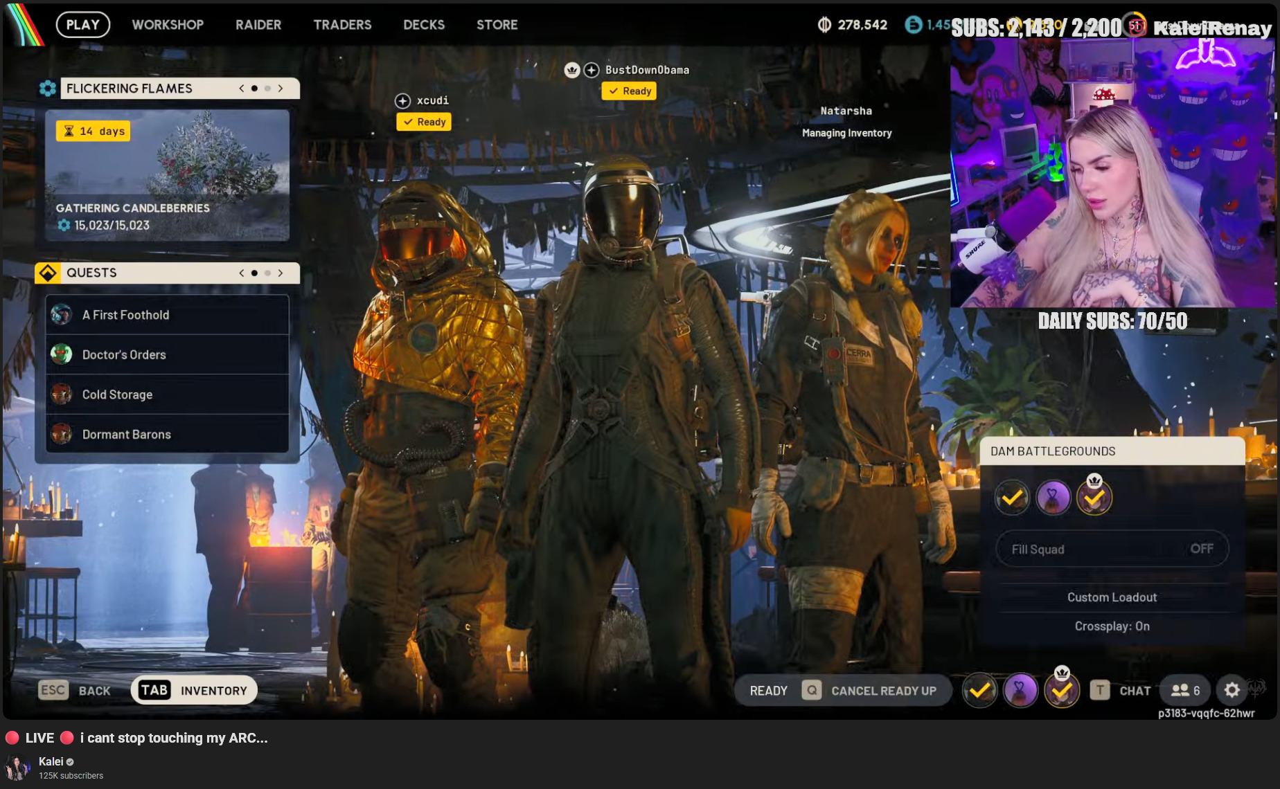
Task: Open the settings gear in bottom bar
Action: (x=1232, y=690)
